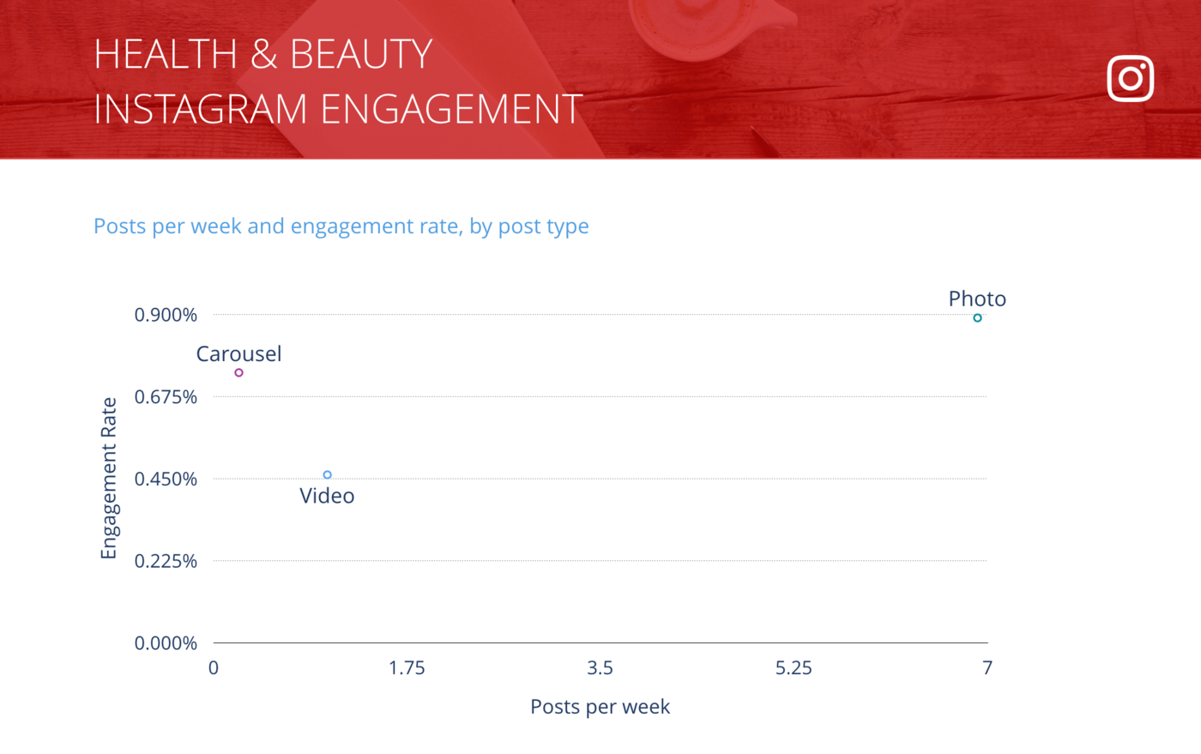
Task: Click the Instagram logo icon
Action: (x=1130, y=78)
